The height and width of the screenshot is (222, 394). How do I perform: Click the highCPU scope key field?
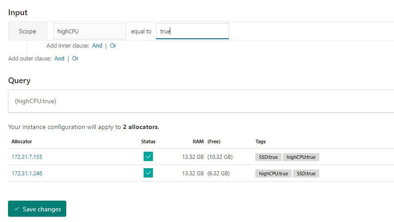tap(90, 31)
